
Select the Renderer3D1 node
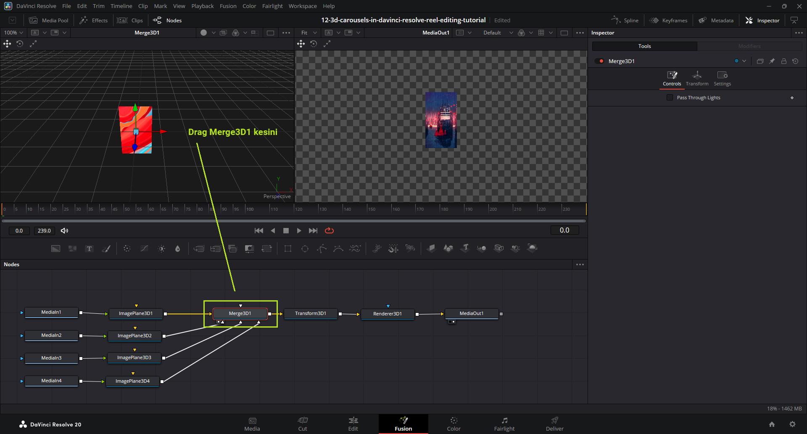point(387,314)
